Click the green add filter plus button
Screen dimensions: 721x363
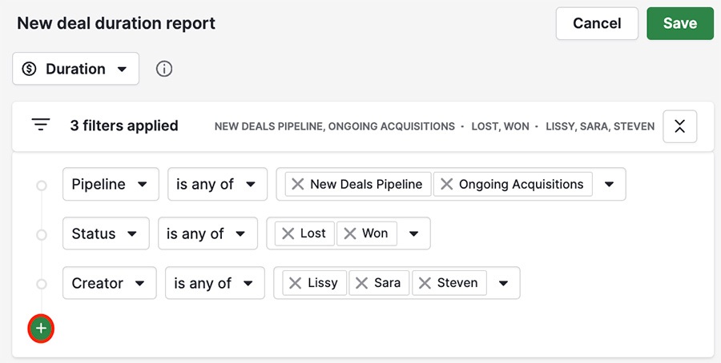[42, 328]
